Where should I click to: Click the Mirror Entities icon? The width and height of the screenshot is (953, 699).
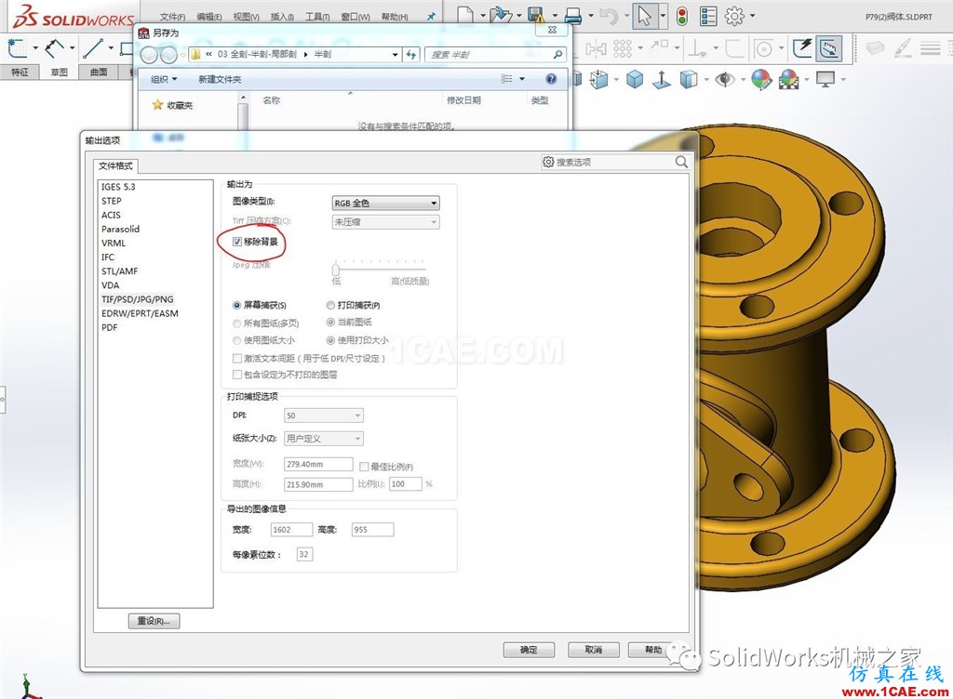[x=596, y=48]
